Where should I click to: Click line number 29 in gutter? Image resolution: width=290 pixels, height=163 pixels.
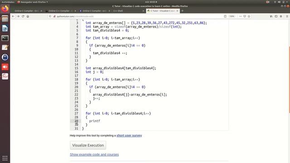[x=76, y=121]
